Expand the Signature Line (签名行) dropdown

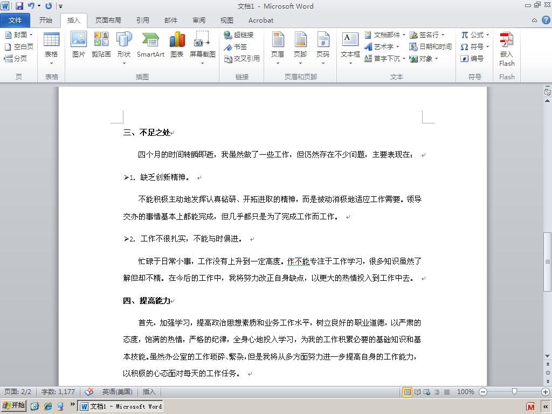[x=443, y=35]
